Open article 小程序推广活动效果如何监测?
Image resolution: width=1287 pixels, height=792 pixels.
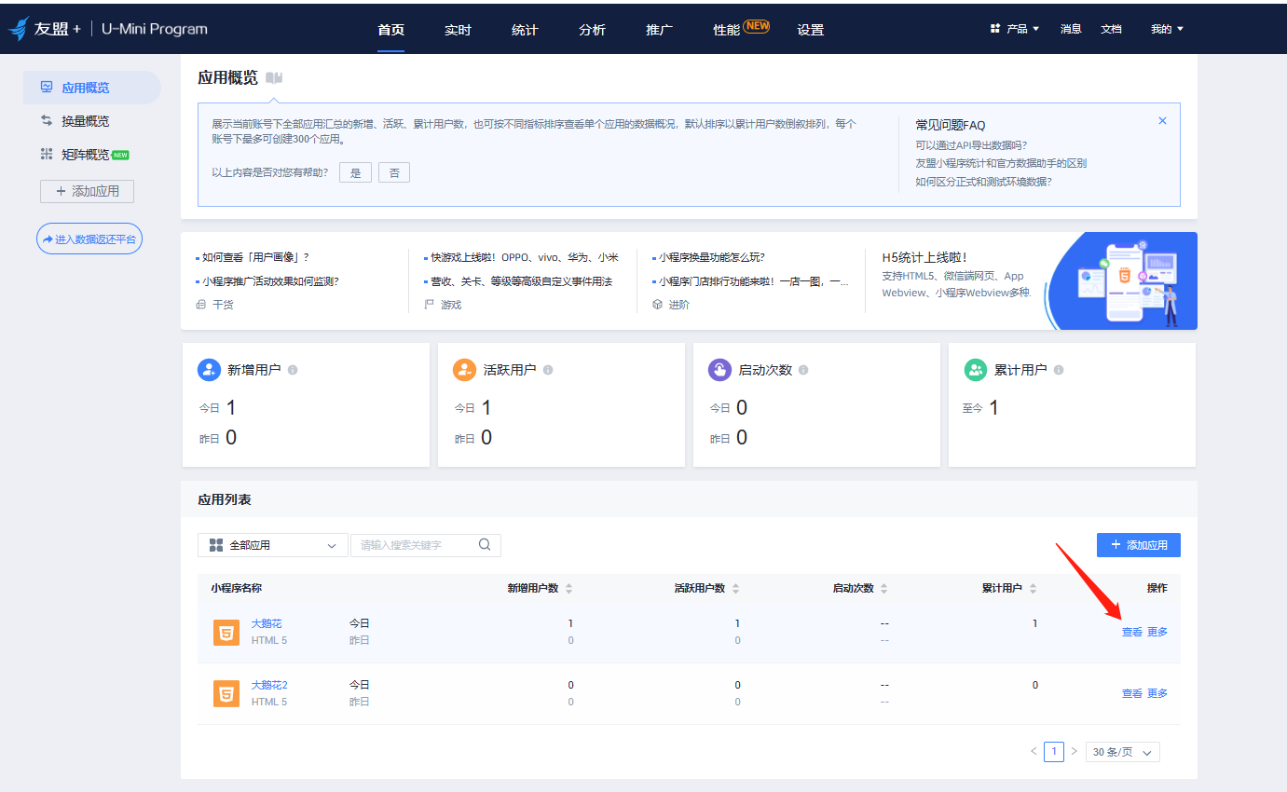point(270,281)
